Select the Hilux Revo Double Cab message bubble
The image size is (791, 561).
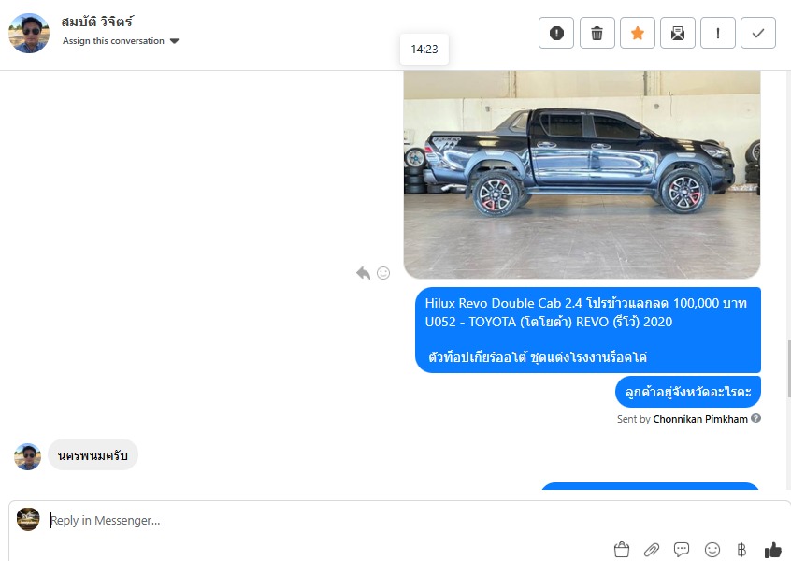(588, 330)
